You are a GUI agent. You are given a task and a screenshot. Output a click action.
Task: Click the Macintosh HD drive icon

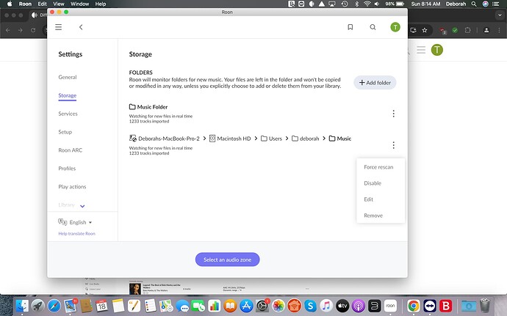(212, 139)
